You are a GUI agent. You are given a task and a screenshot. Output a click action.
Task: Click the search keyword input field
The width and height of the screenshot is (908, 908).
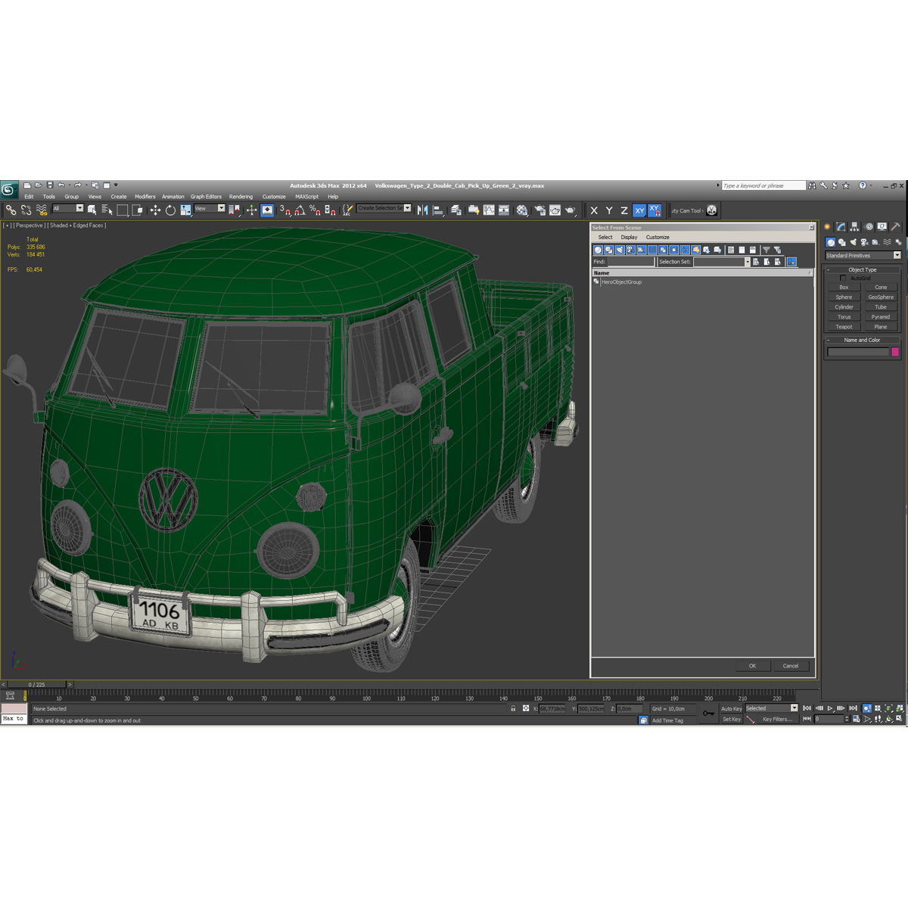763,185
